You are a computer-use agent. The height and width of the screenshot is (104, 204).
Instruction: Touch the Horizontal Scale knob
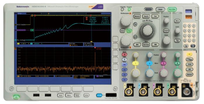pos(166,40)
